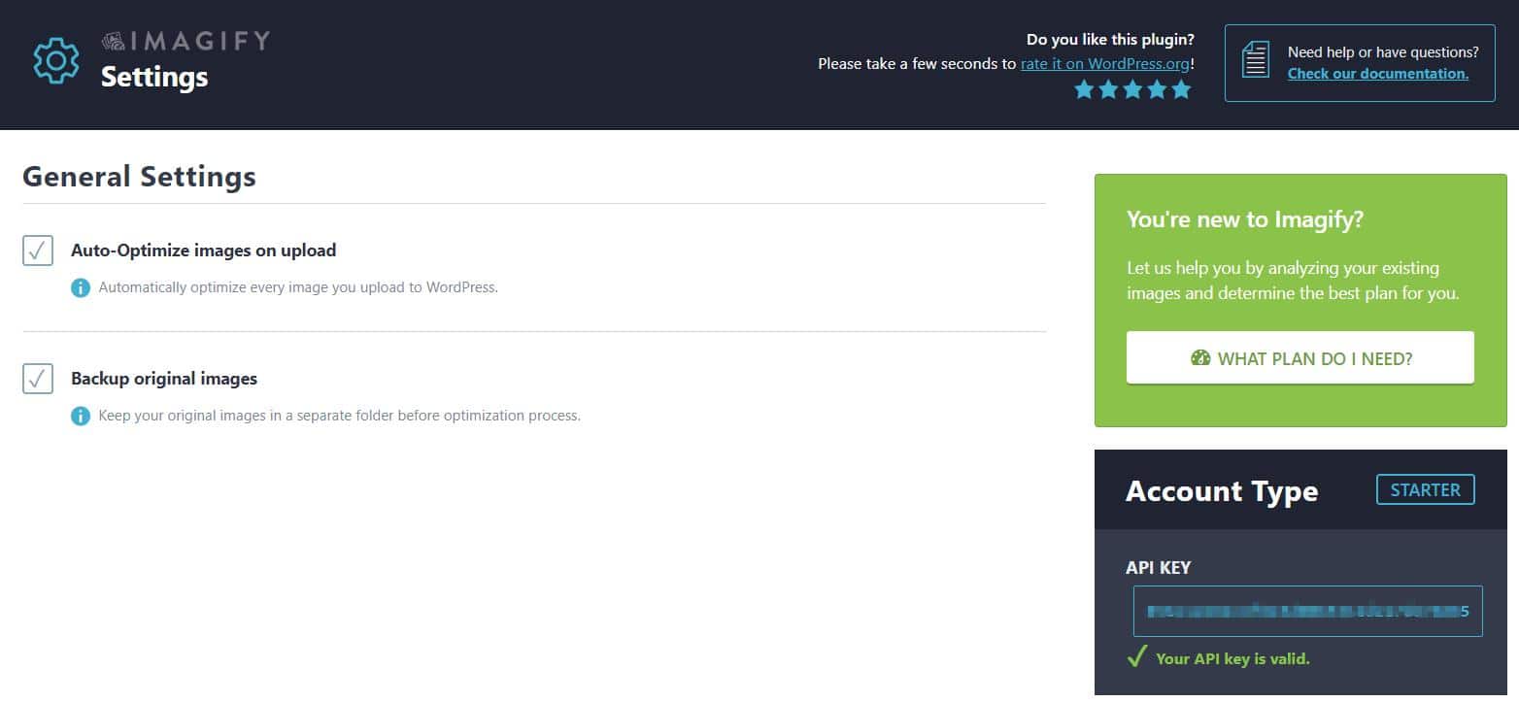The height and width of the screenshot is (703, 1519).
Task: Click the first rating star
Action: pyautogui.click(x=1084, y=90)
